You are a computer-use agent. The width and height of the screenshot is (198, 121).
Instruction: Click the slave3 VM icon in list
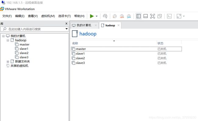tap(73, 63)
